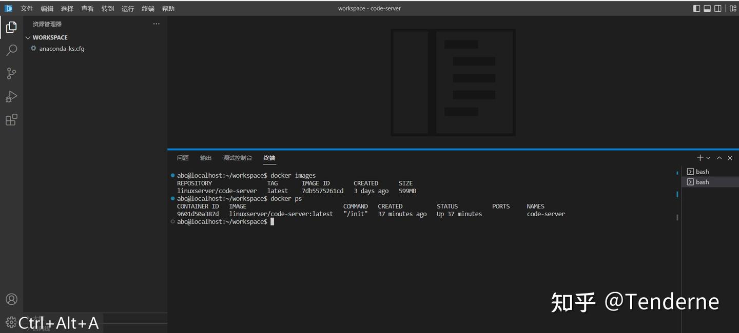Collapse the WORKSPACE folder tree
Screen dimensions: 739x333
point(28,37)
